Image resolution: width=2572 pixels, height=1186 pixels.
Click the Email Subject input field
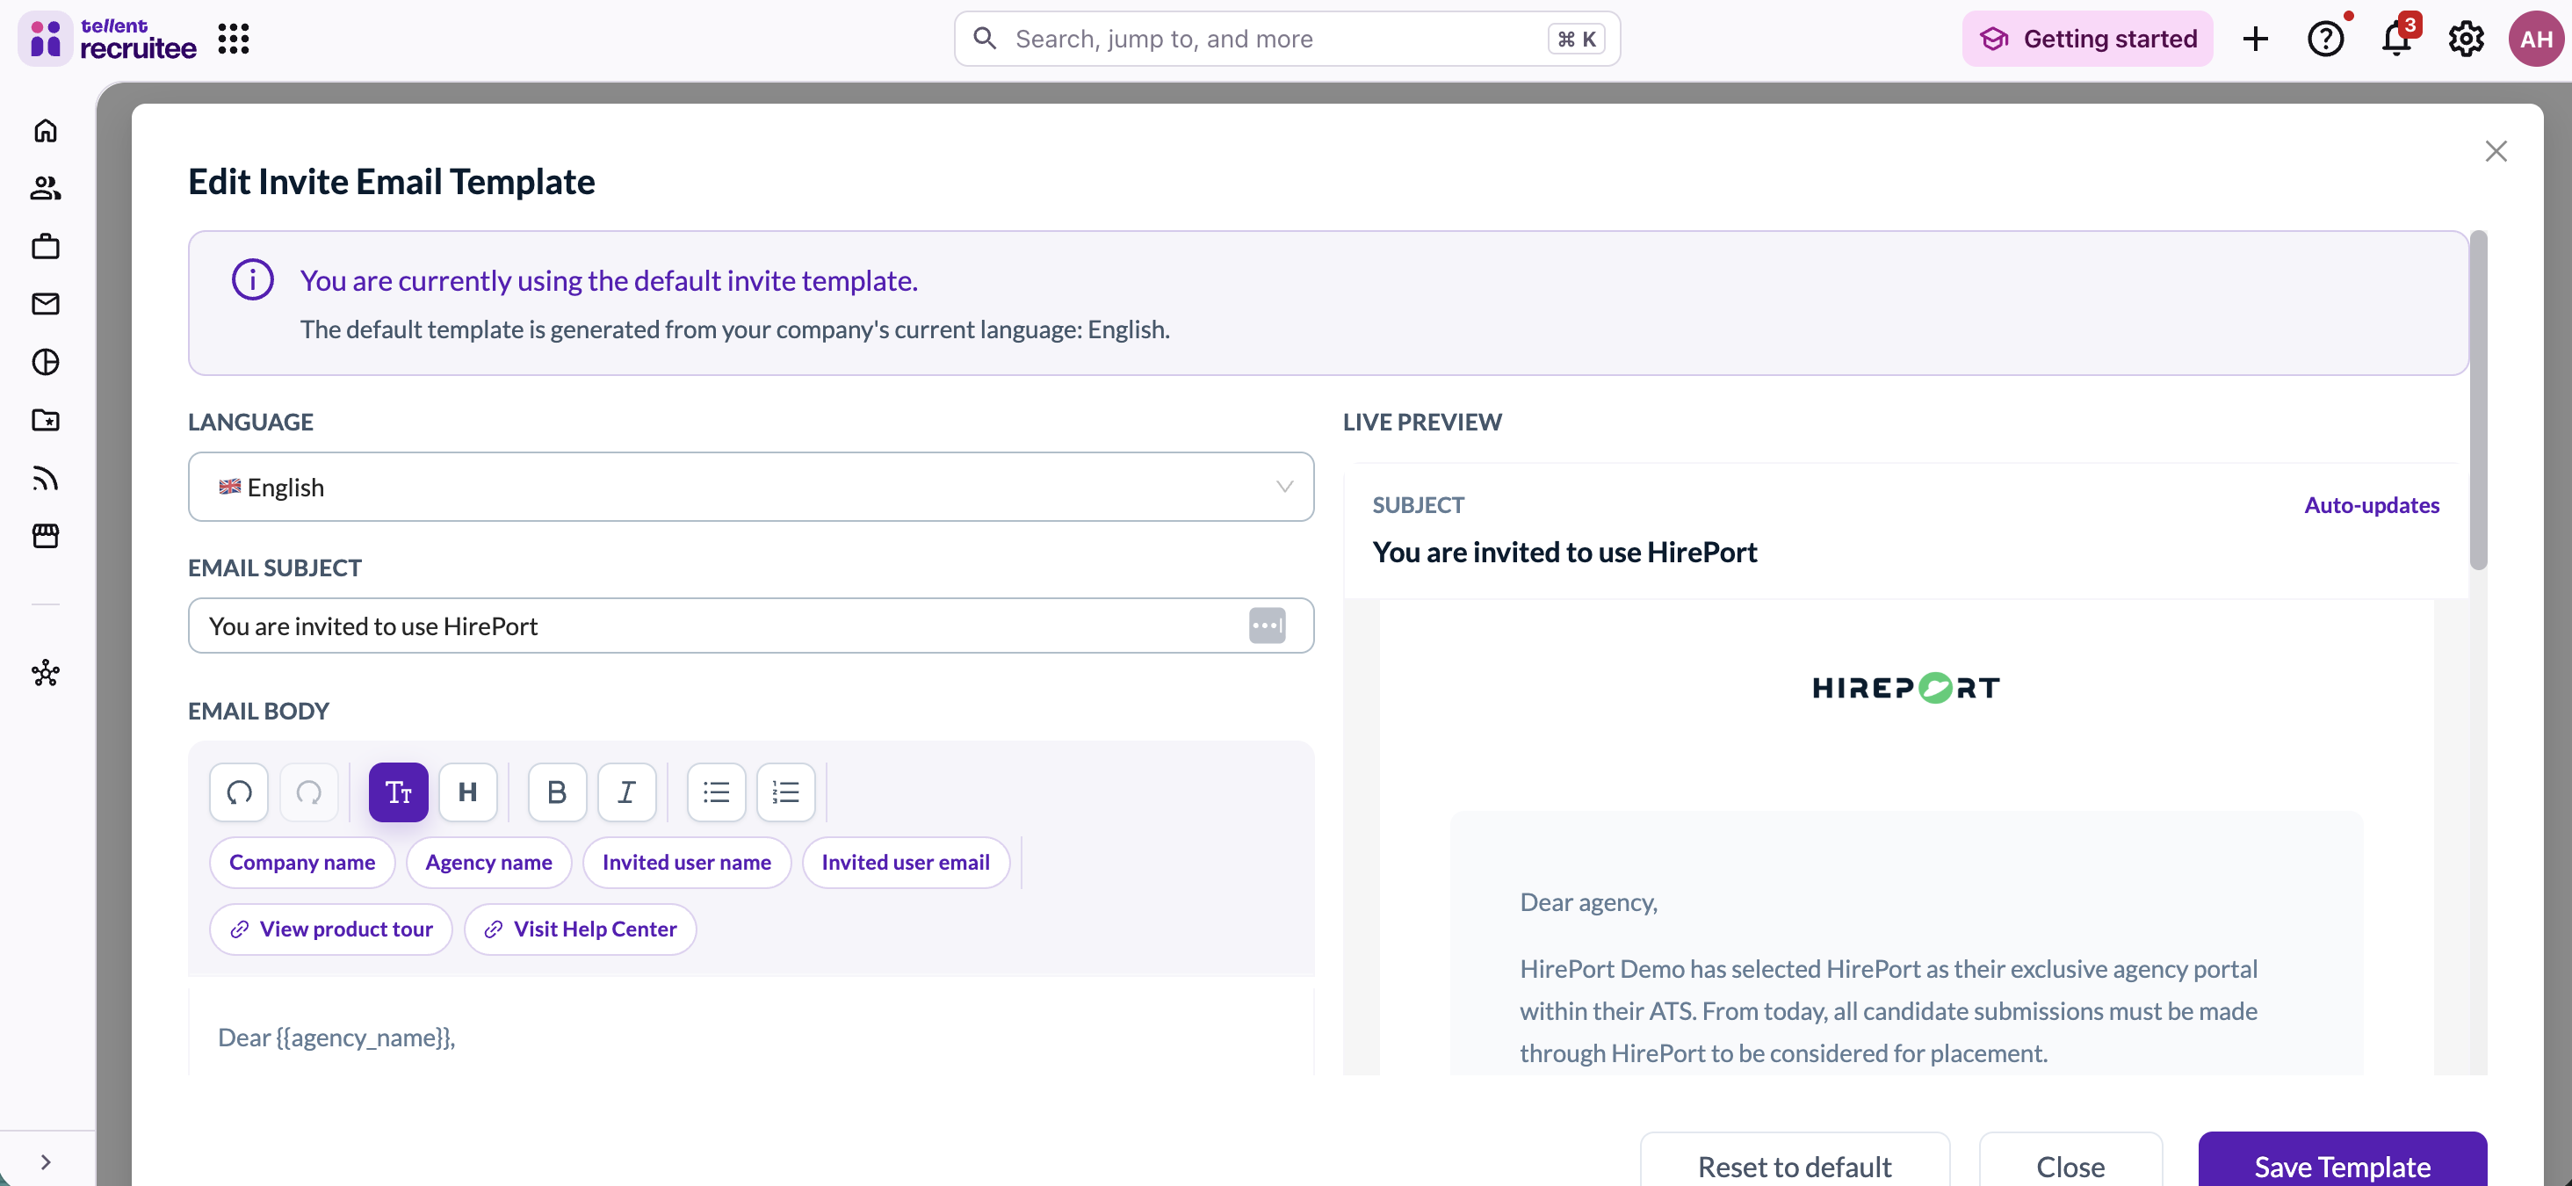point(751,626)
